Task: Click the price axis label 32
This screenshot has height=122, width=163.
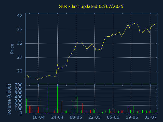Action: tap(20, 43)
